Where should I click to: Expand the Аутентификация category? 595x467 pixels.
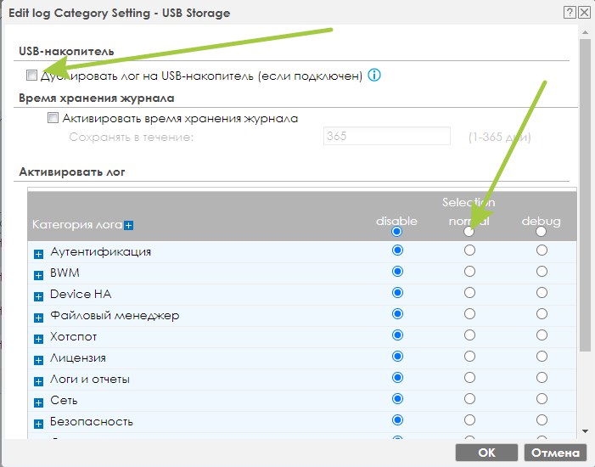coord(39,253)
